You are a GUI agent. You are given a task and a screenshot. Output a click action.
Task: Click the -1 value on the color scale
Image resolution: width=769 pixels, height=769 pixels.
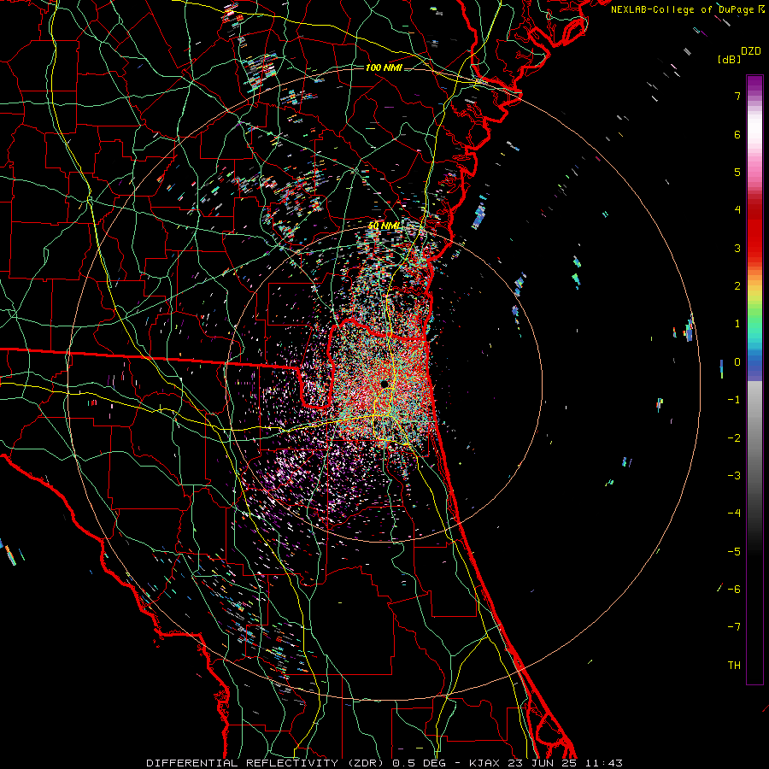[734, 400]
